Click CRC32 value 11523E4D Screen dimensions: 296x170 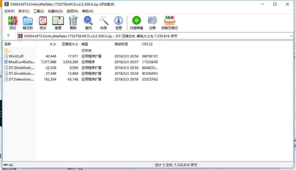click(x=150, y=62)
